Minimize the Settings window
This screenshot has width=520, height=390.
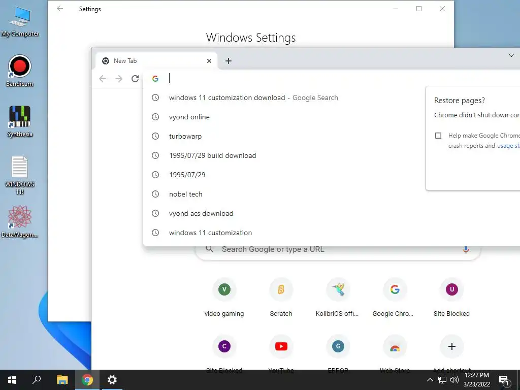(x=395, y=9)
